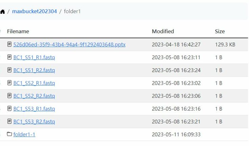Click the file icon beside the pptx file
Screen dimensions: 249x146
tap(9, 44)
